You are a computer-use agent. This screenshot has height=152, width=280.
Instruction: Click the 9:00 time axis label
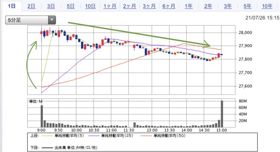41,130
